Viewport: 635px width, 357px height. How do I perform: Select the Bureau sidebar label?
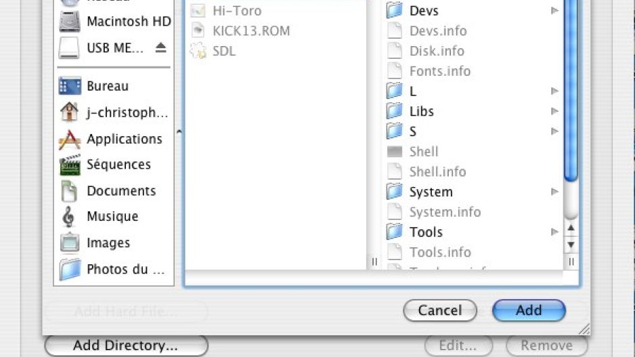coord(108,86)
